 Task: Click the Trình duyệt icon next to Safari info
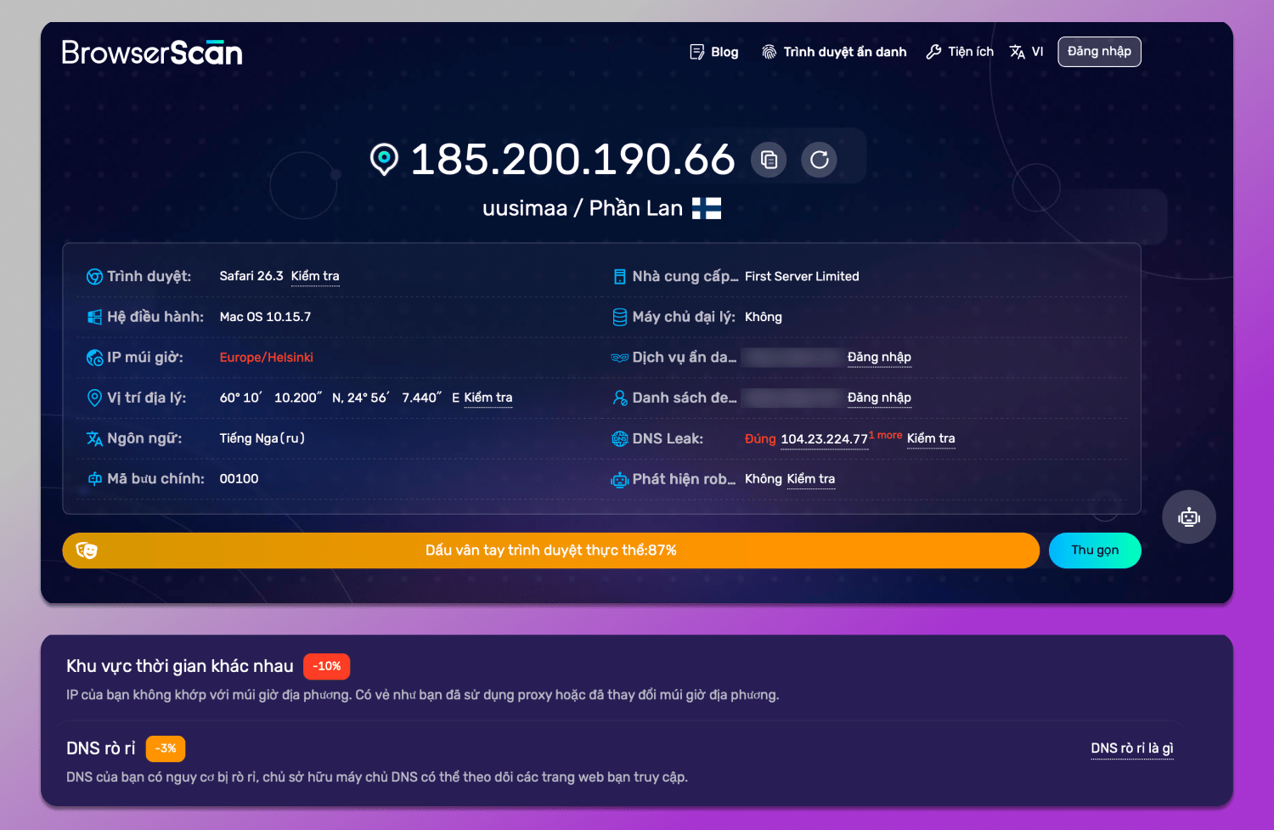pyautogui.click(x=94, y=276)
